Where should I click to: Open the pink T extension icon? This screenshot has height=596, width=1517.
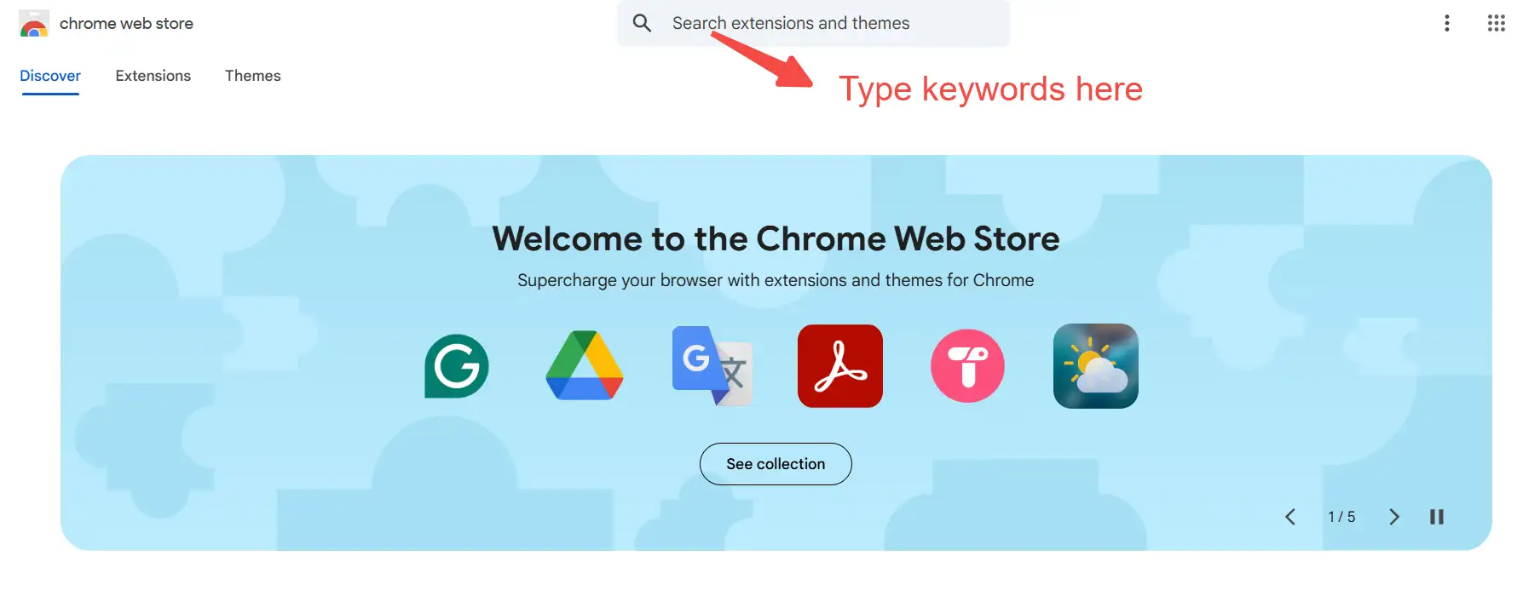pyautogui.click(x=968, y=366)
